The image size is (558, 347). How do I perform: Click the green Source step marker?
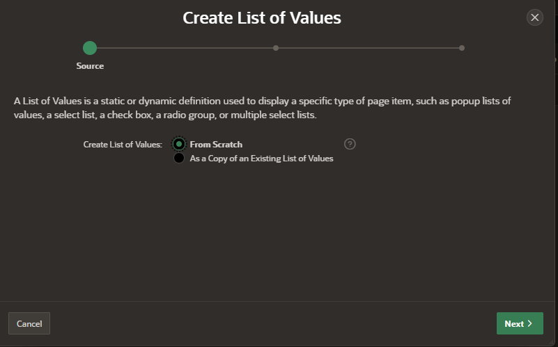[90, 48]
